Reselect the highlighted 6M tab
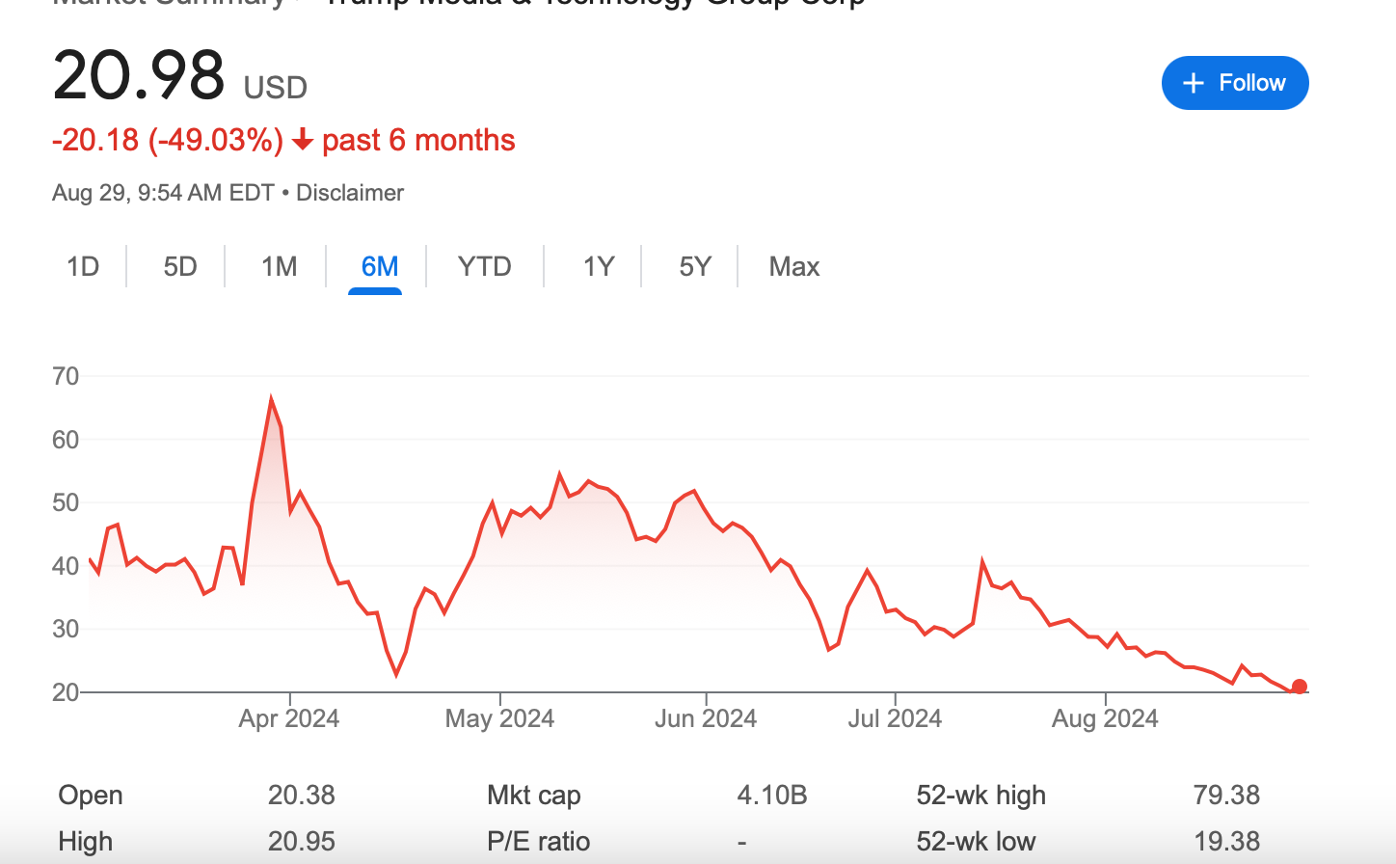The width and height of the screenshot is (1396, 864). point(378,266)
